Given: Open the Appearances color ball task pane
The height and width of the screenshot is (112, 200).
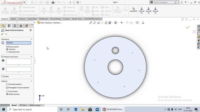Looking at the screenshot, I should click(x=199, y=40).
